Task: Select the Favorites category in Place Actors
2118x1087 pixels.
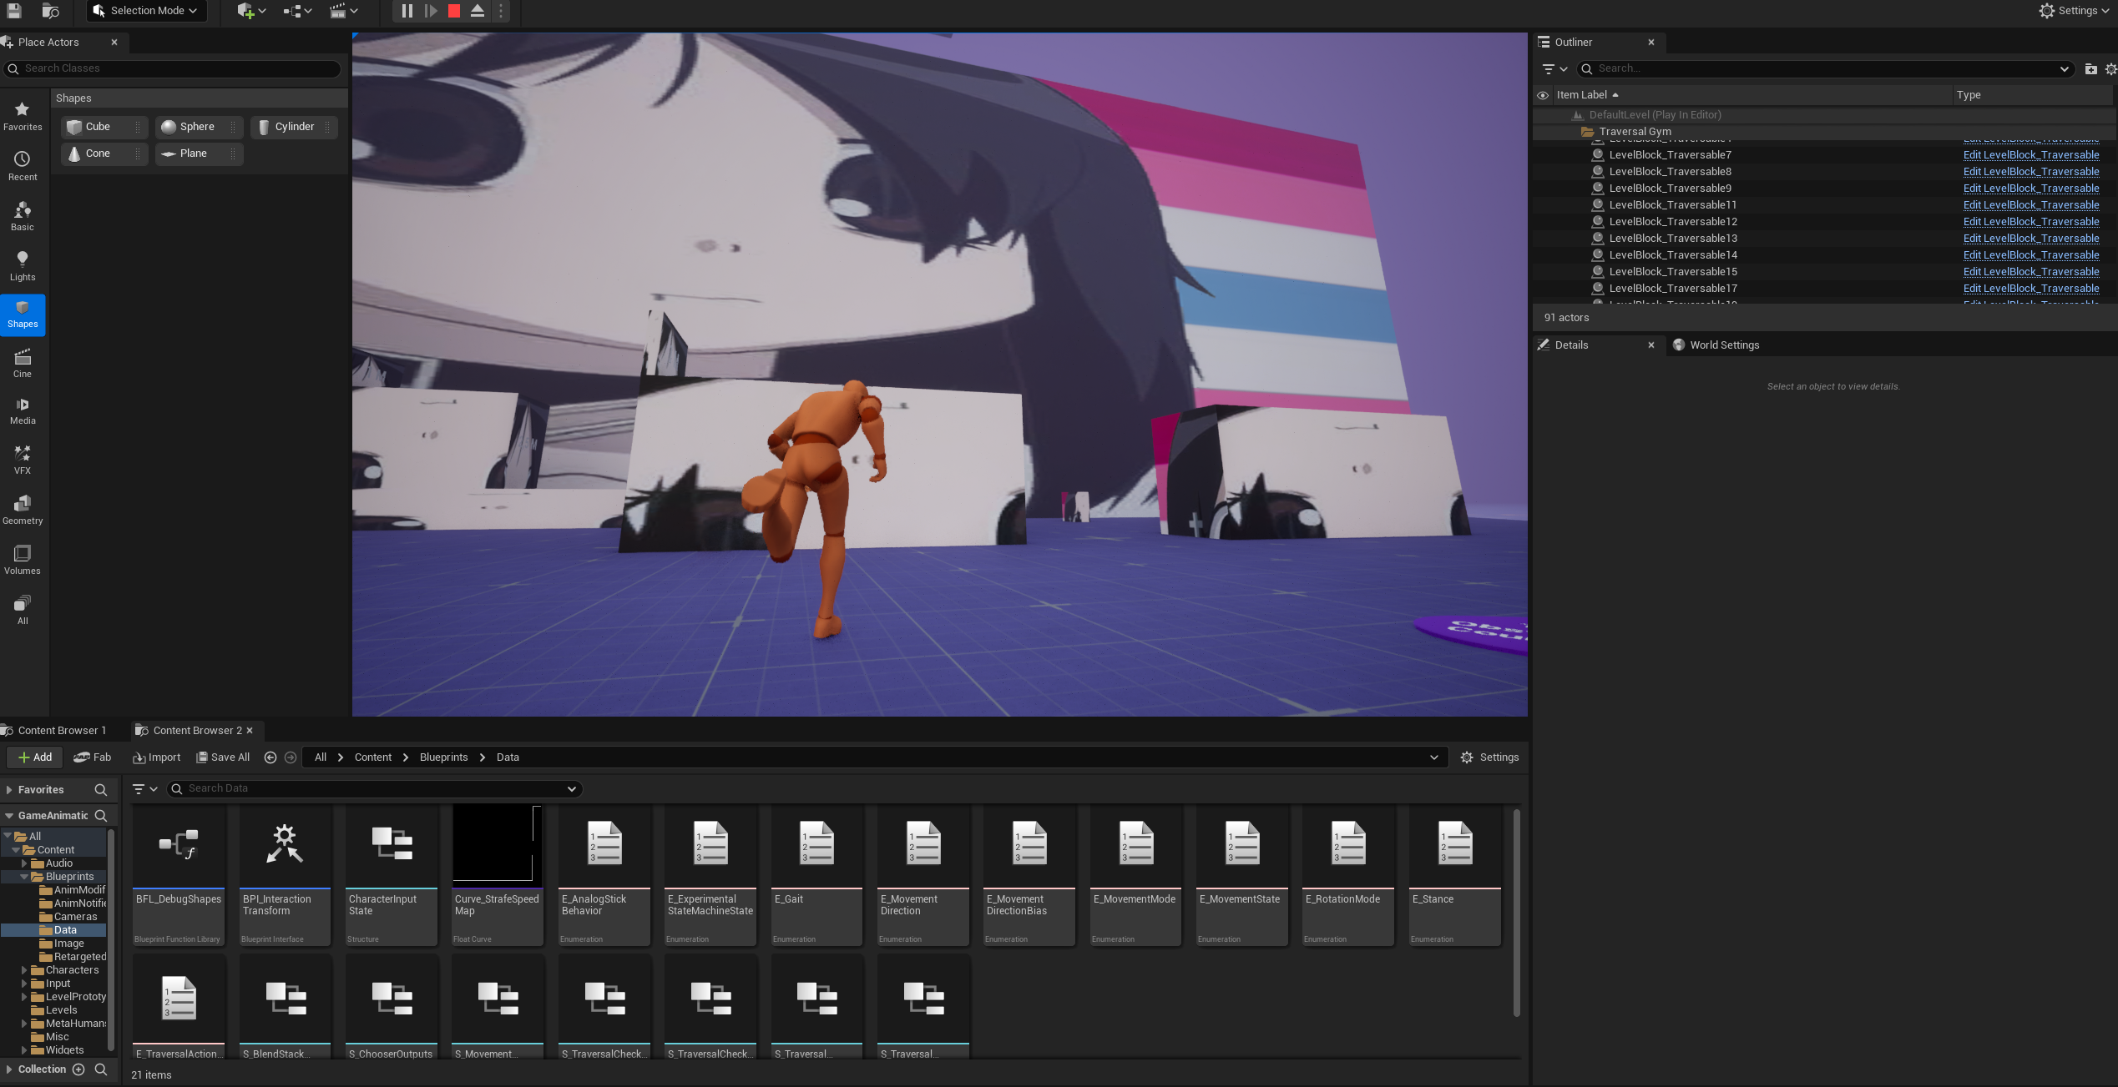Action: (x=23, y=115)
